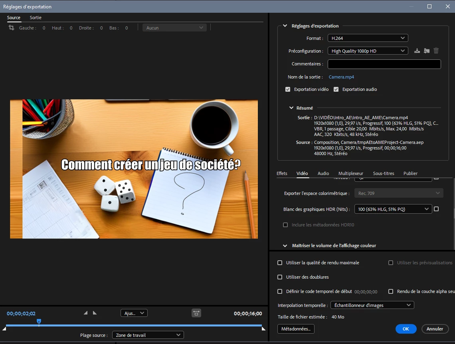The height and width of the screenshot is (344, 455).
Task: Toggle checkbox next to Blanc des graphiques HDR
Action: (436, 209)
